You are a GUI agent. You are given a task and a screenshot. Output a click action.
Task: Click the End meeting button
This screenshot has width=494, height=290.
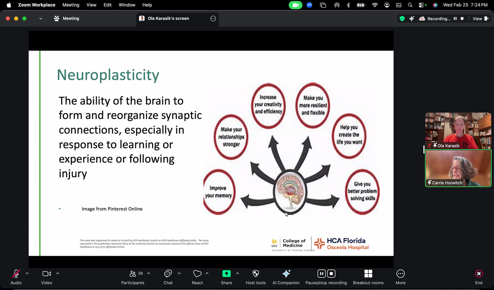pos(479,277)
